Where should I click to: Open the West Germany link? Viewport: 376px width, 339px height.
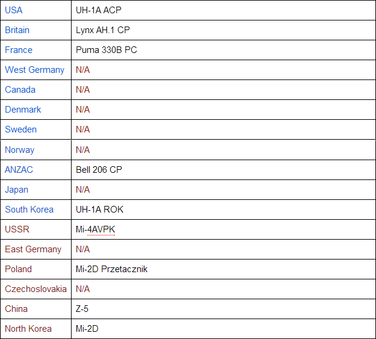[34, 70]
